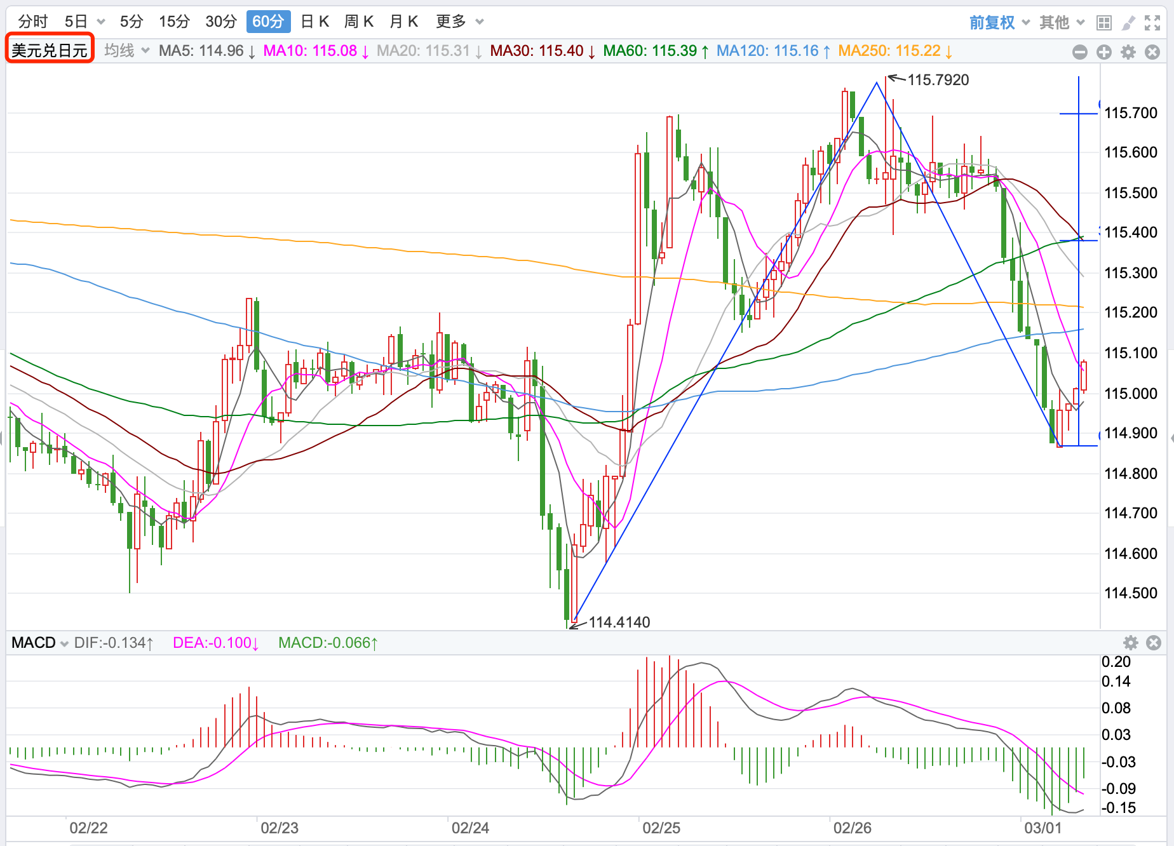The height and width of the screenshot is (846, 1174).
Task: Click the DEA:-0.100 value
Action: click(216, 643)
